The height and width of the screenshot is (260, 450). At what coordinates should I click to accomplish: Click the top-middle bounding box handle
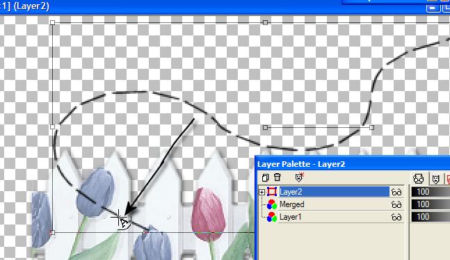(266, 22)
